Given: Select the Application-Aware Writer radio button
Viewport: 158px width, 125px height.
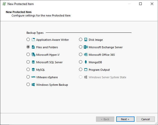Looking at the screenshot, I should point(28,39).
